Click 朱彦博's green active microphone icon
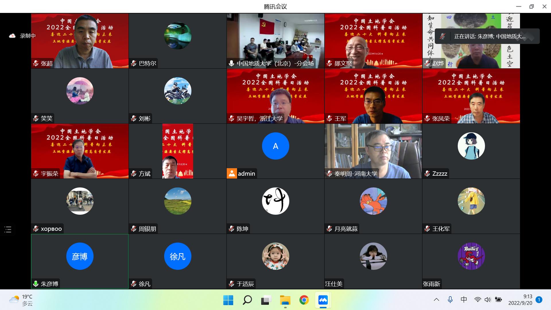 point(36,284)
